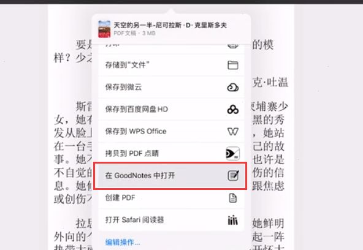The image size is (363, 250).
Task: Choose 保存到 WPS Office
Action: click(171, 131)
